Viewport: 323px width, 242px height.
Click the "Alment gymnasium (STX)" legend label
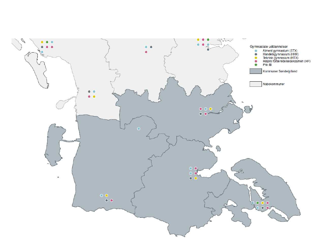point(280,51)
